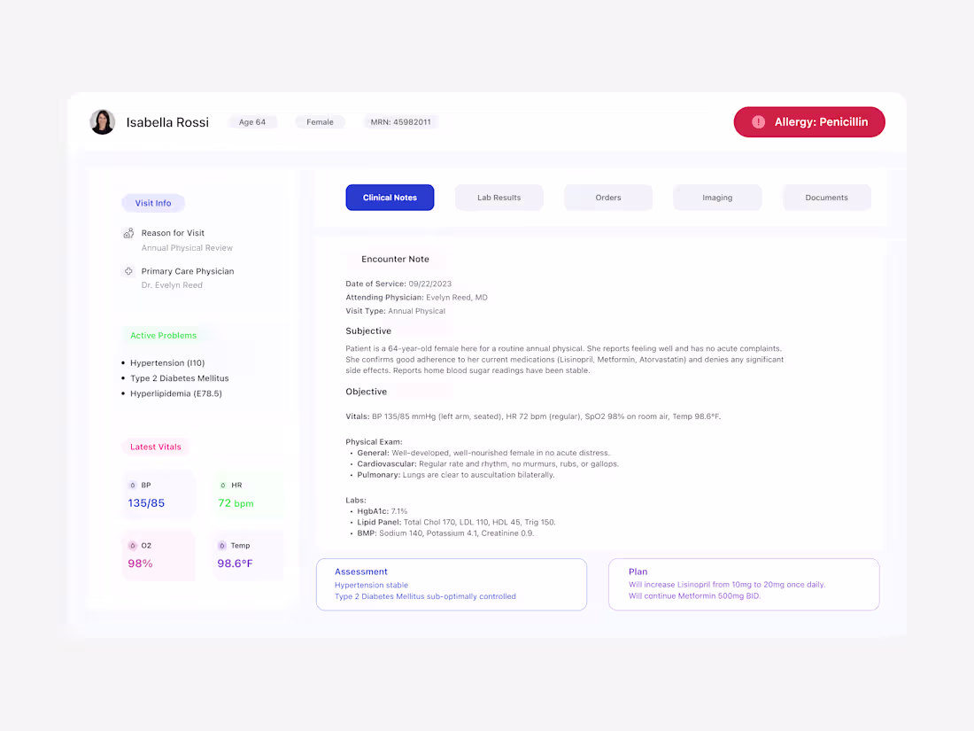Click the Hypertension stable assessment line
Image resolution: width=974 pixels, height=731 pixels.
coord(372,585)
